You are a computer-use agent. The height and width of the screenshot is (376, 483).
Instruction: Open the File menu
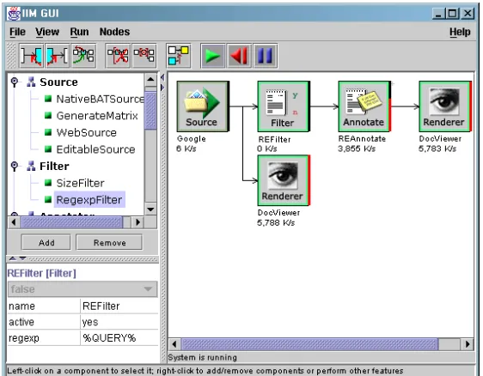(17, 32)
